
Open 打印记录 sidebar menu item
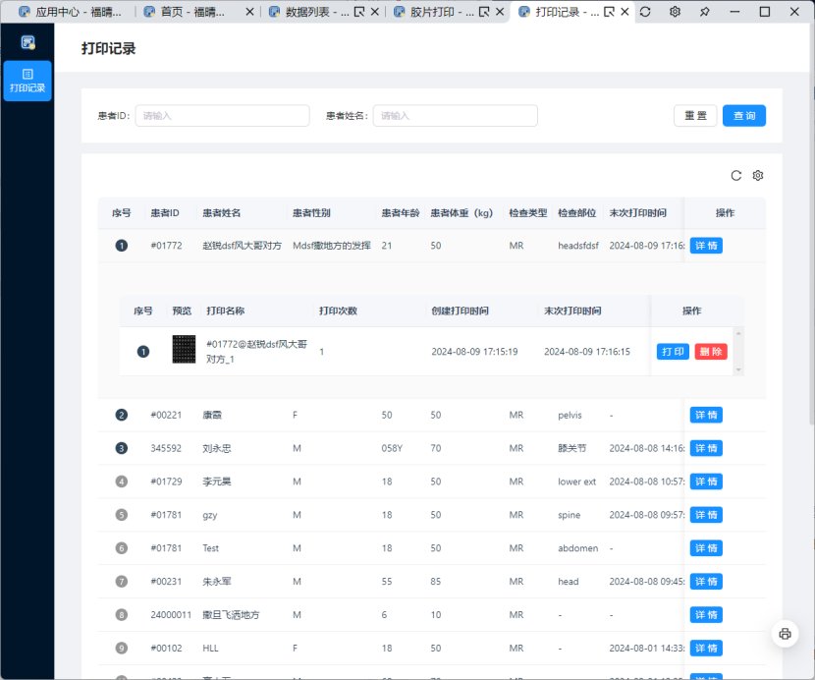point(27,81)
